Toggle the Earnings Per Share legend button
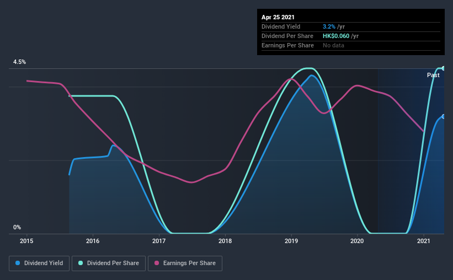 coord(185,263)
